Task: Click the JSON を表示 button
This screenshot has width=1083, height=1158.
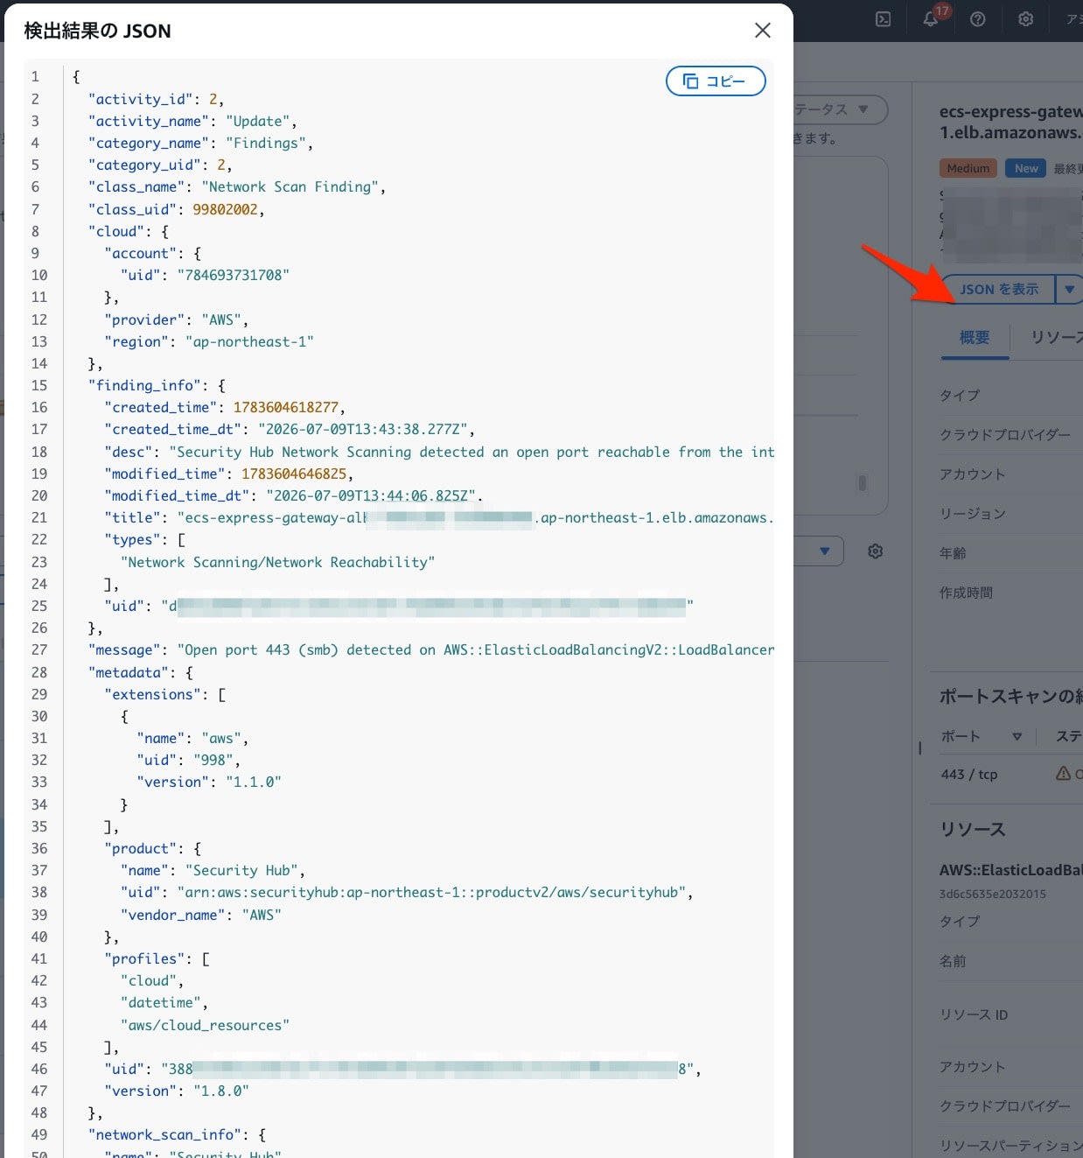Action: (x=999, y=289)
